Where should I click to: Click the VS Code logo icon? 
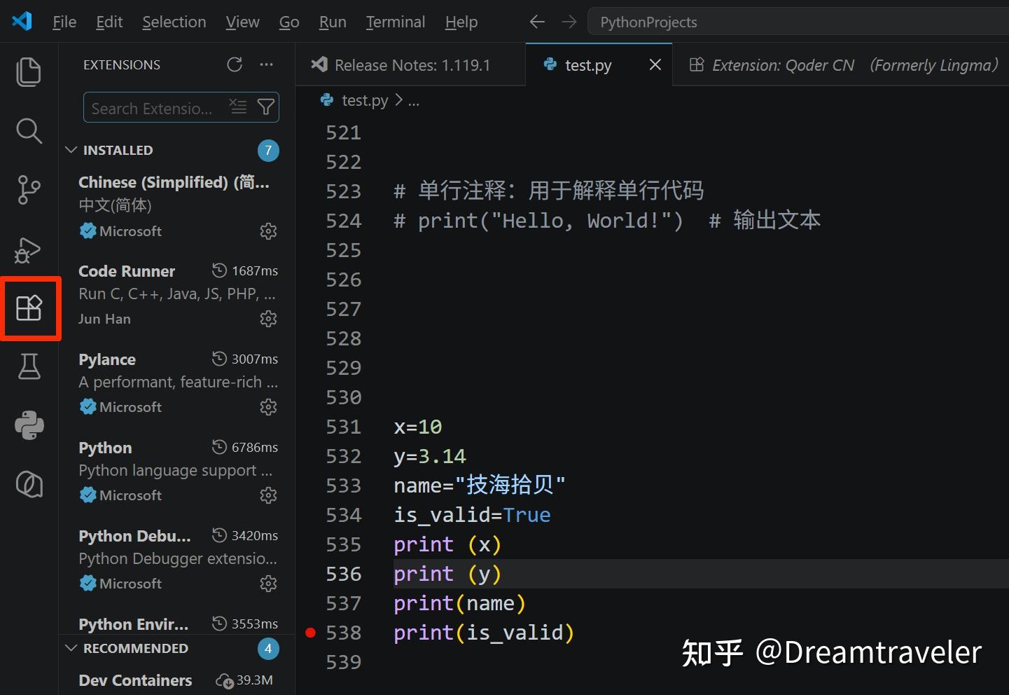pyautogui.click(x=22, y=21)
